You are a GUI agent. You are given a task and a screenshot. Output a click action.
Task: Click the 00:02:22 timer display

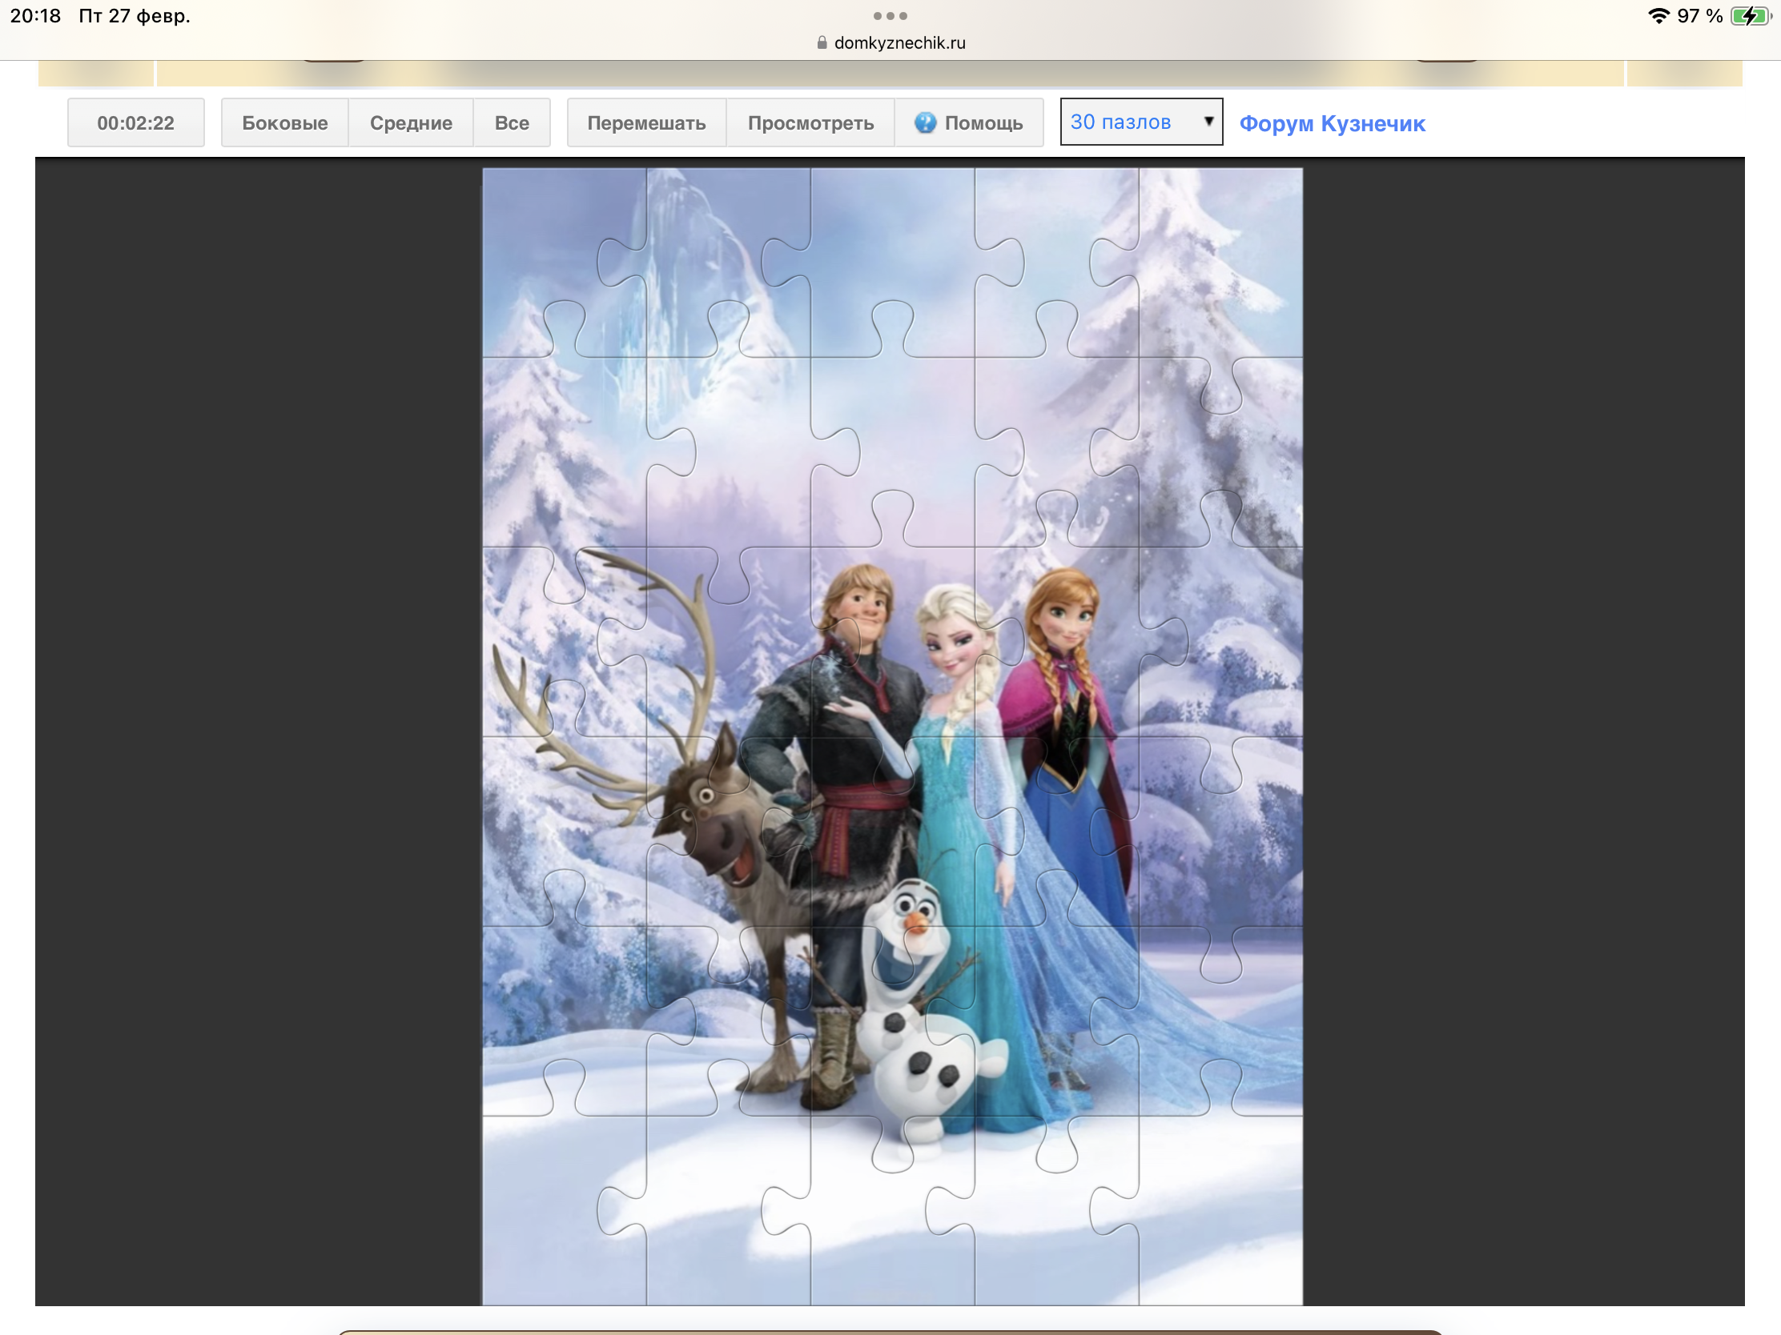(135, 123)
